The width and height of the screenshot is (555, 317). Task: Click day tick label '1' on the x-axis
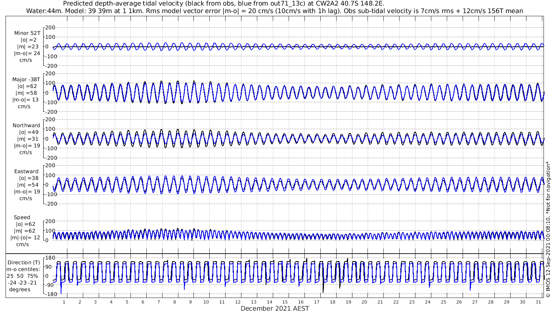pos(64,302)
